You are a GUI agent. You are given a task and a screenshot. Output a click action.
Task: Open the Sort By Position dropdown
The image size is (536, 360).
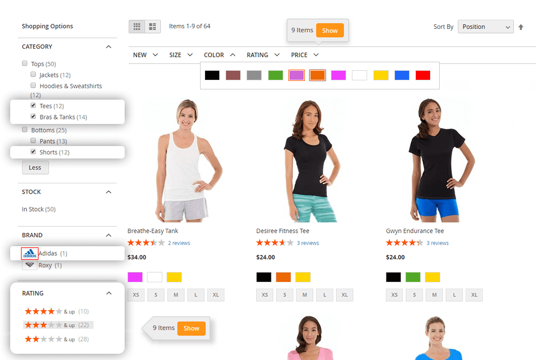486,27
